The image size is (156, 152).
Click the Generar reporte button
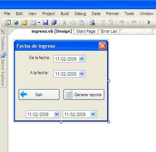click(x=84, y=95)
